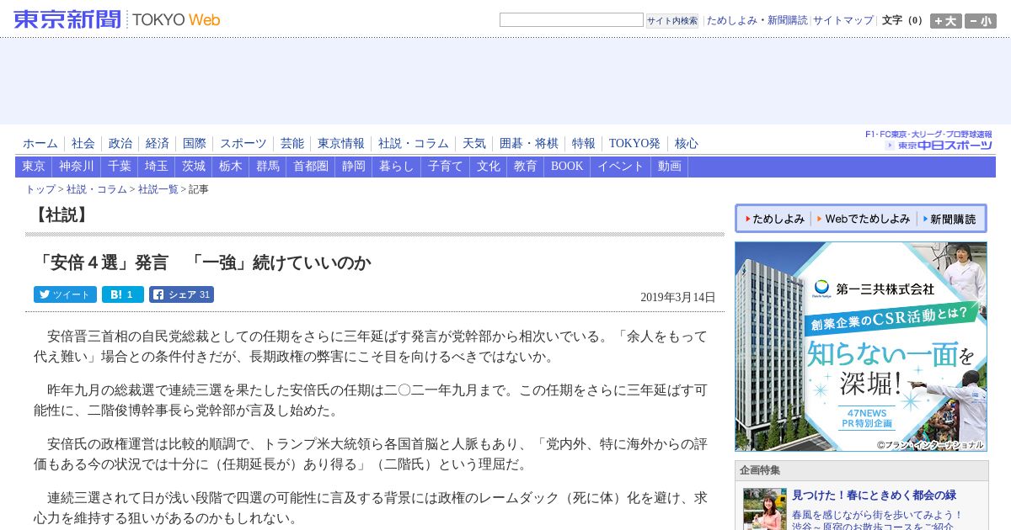Select the 文化 tab
The image size is (1011, 530).
pos(489,167)
